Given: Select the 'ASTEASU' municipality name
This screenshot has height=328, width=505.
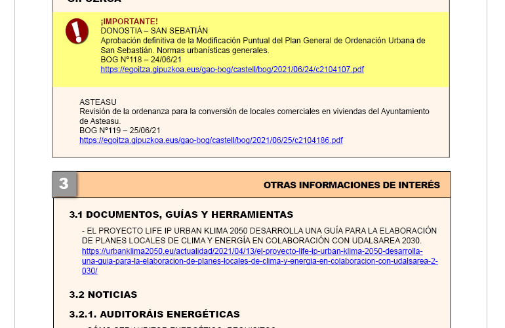Looking at the screenshot, I should click(98, 102).
